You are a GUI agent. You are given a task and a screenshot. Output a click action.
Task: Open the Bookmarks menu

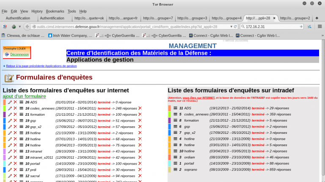click(55, 11)
